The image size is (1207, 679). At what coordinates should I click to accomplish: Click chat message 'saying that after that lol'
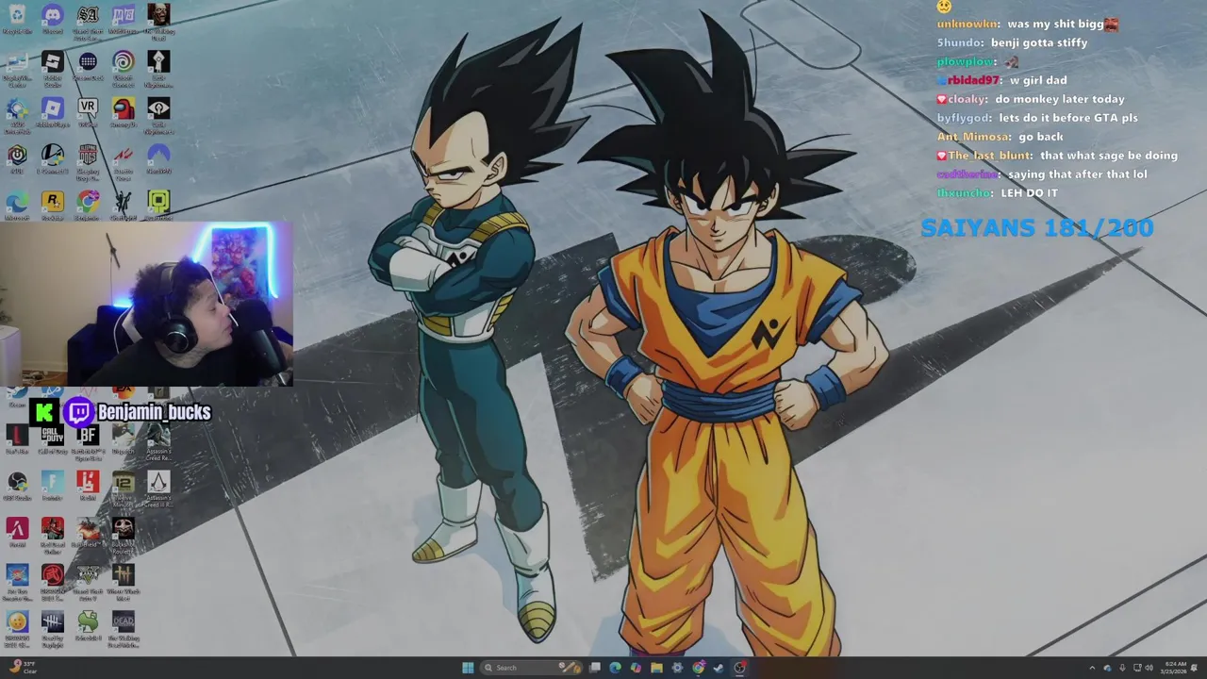(x=1077, y=174)
